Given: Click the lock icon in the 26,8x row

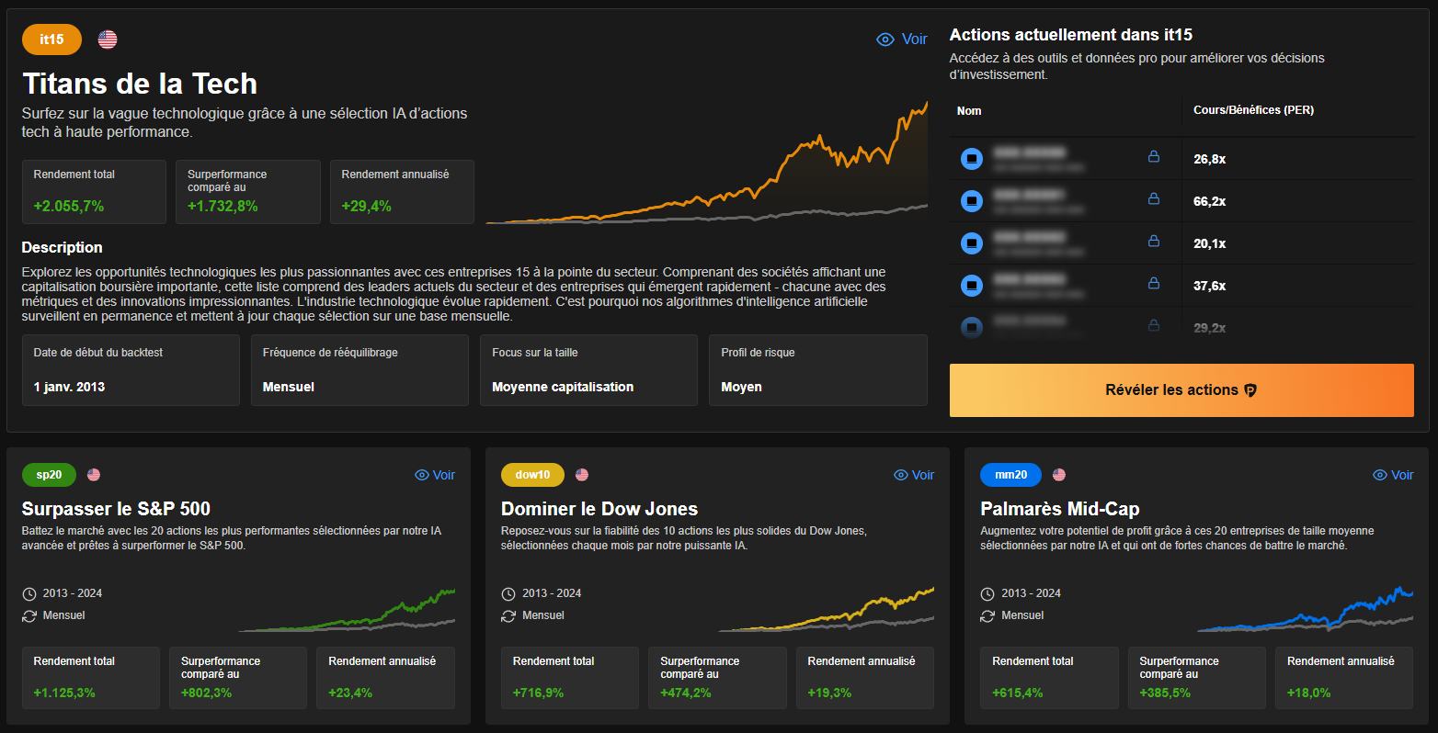Looking at the screenshot, I should tap(1153, 157).
